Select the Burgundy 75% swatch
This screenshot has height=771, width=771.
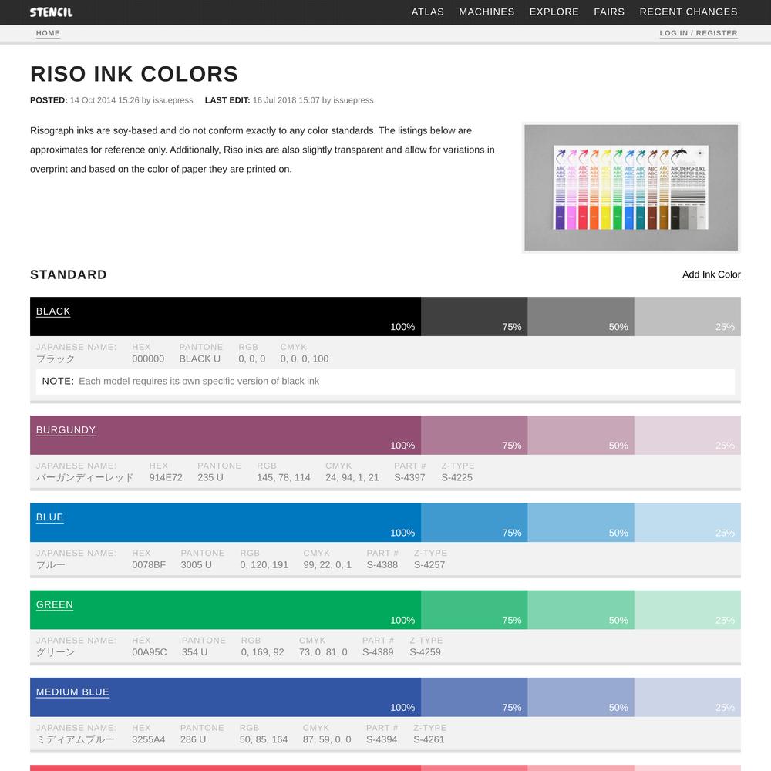tap(474, 435)
